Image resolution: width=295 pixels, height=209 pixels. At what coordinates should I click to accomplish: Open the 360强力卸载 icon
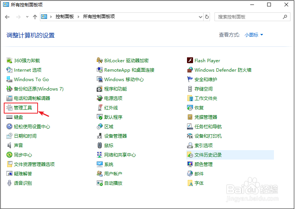tap(9, 60)
